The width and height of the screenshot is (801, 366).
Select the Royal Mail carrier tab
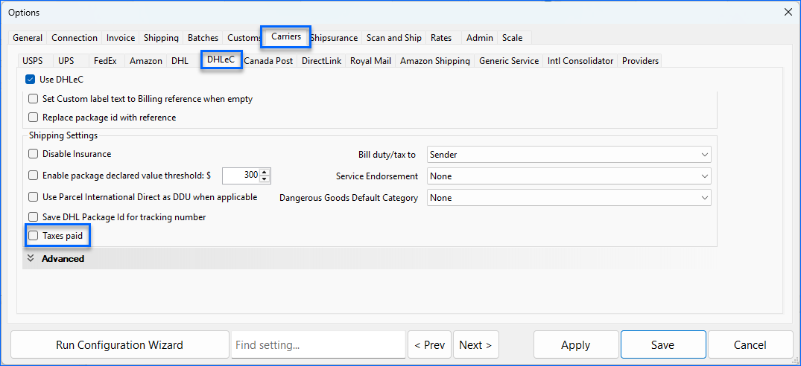[371, 61]
